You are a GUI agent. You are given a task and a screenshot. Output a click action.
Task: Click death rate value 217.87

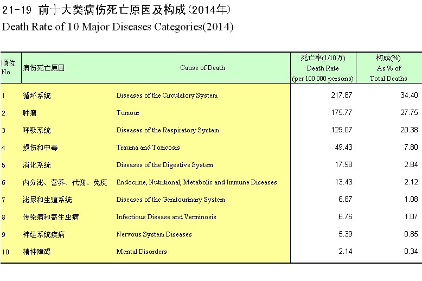click(x=342, y=95)
